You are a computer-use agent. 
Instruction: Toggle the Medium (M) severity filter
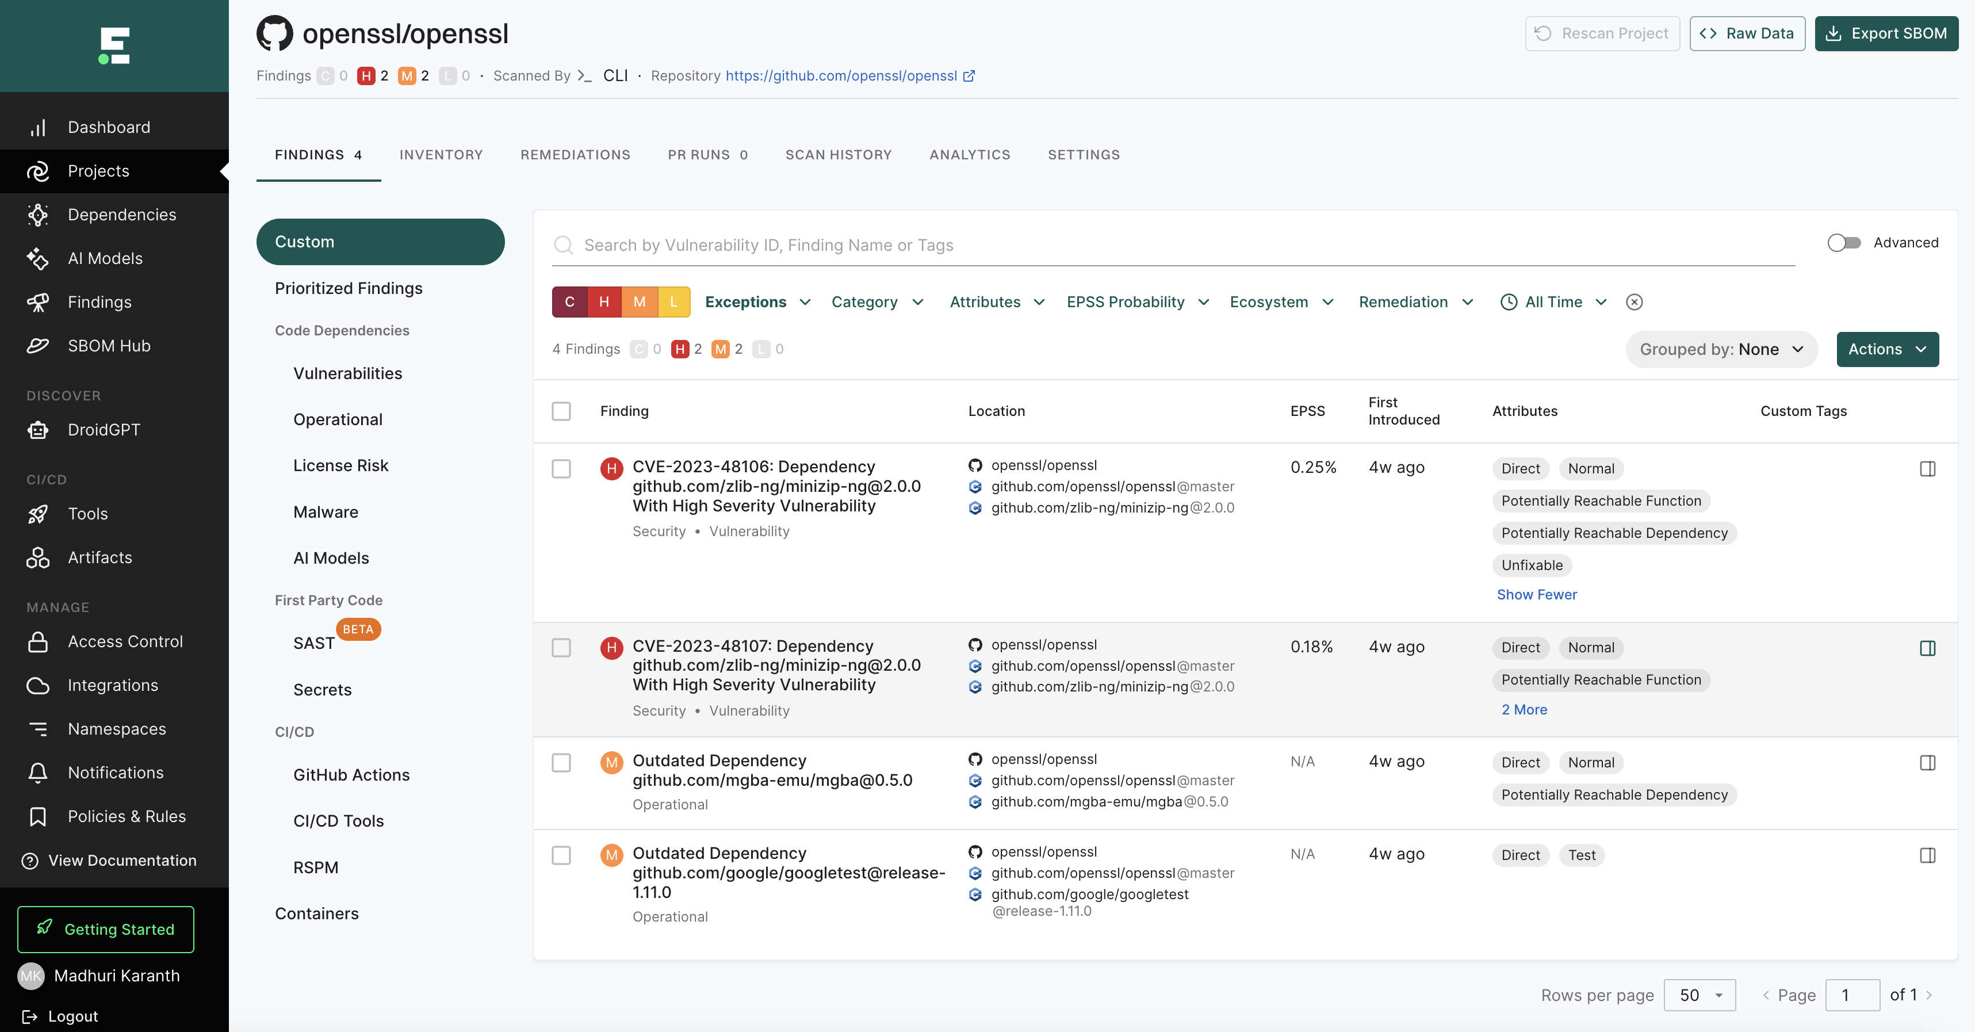[640, 302]
